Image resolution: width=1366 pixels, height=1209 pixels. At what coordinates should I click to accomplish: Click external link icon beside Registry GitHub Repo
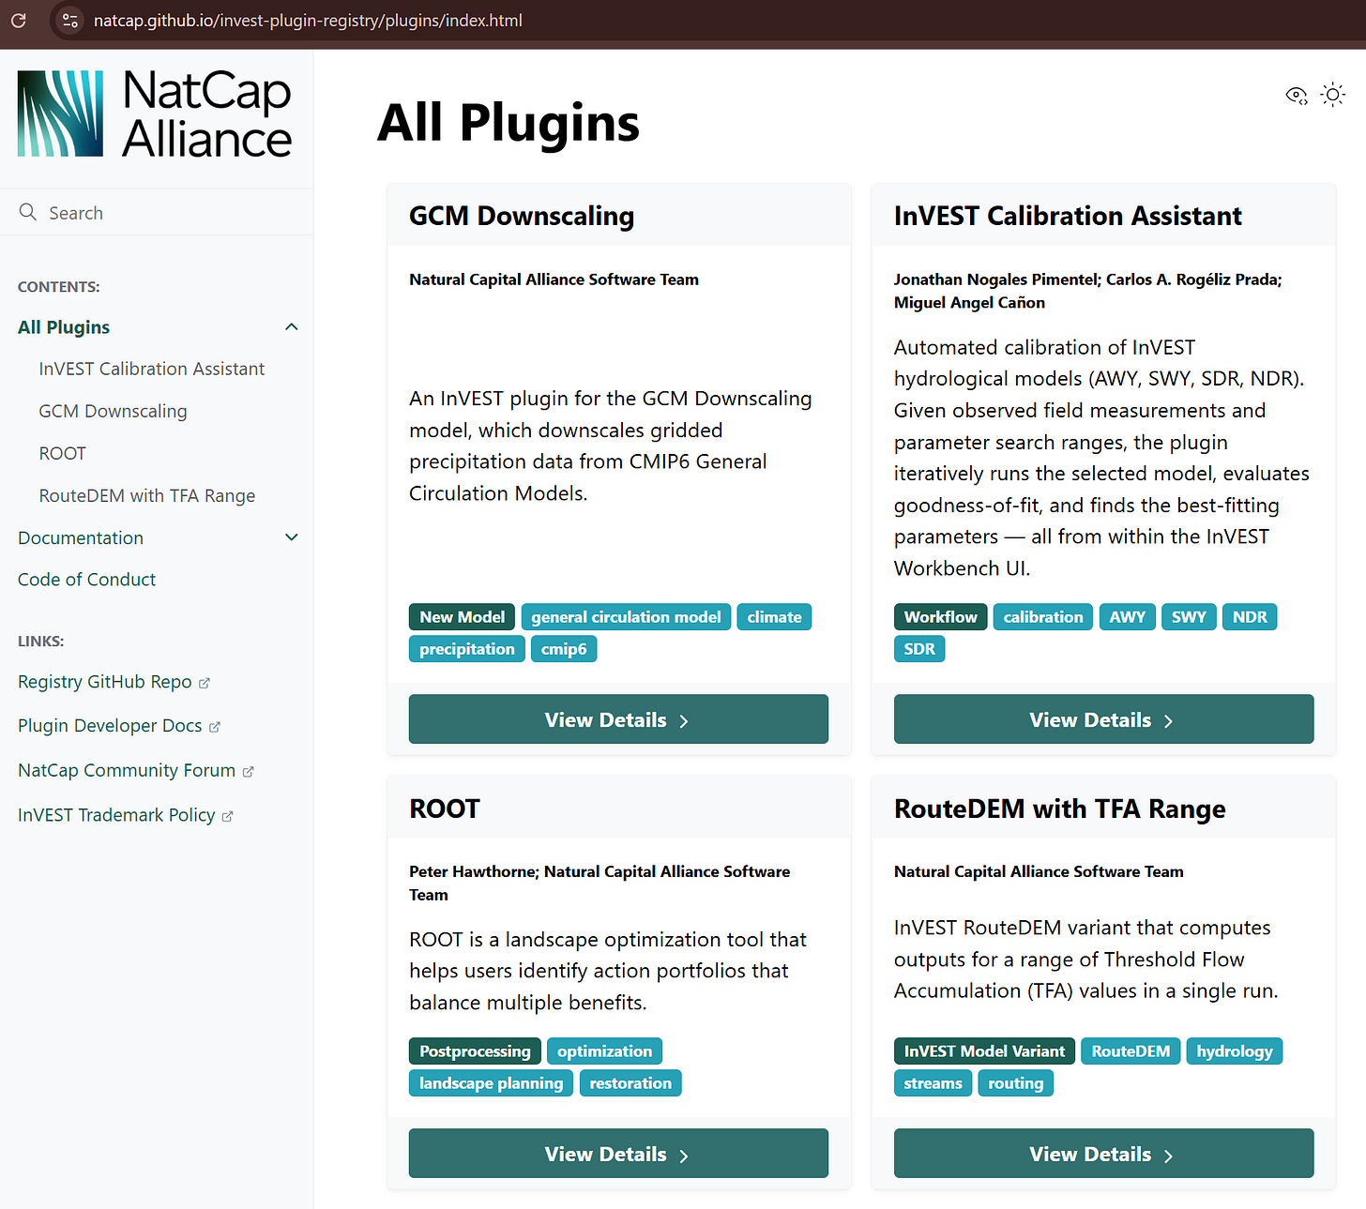(205, 683)
